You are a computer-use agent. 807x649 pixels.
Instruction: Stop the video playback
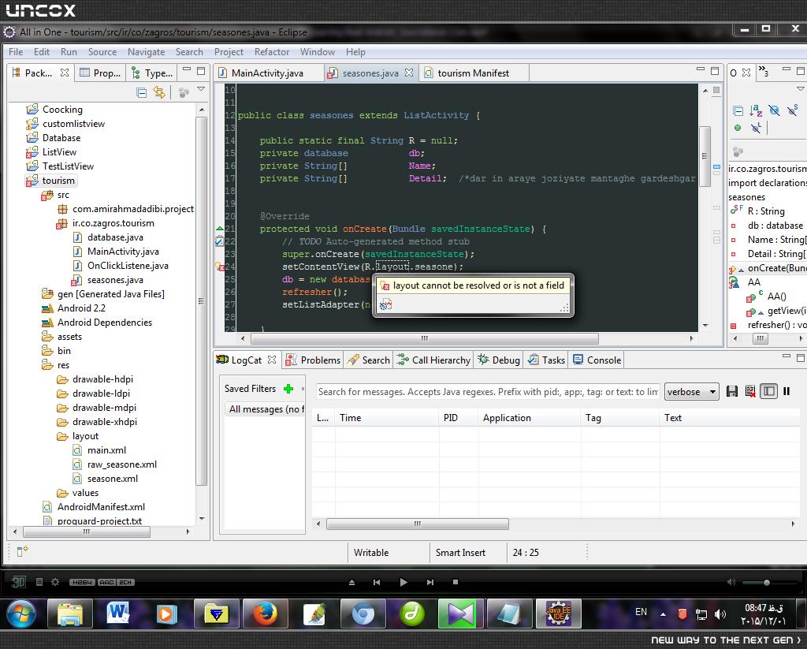tap(455, 582)
